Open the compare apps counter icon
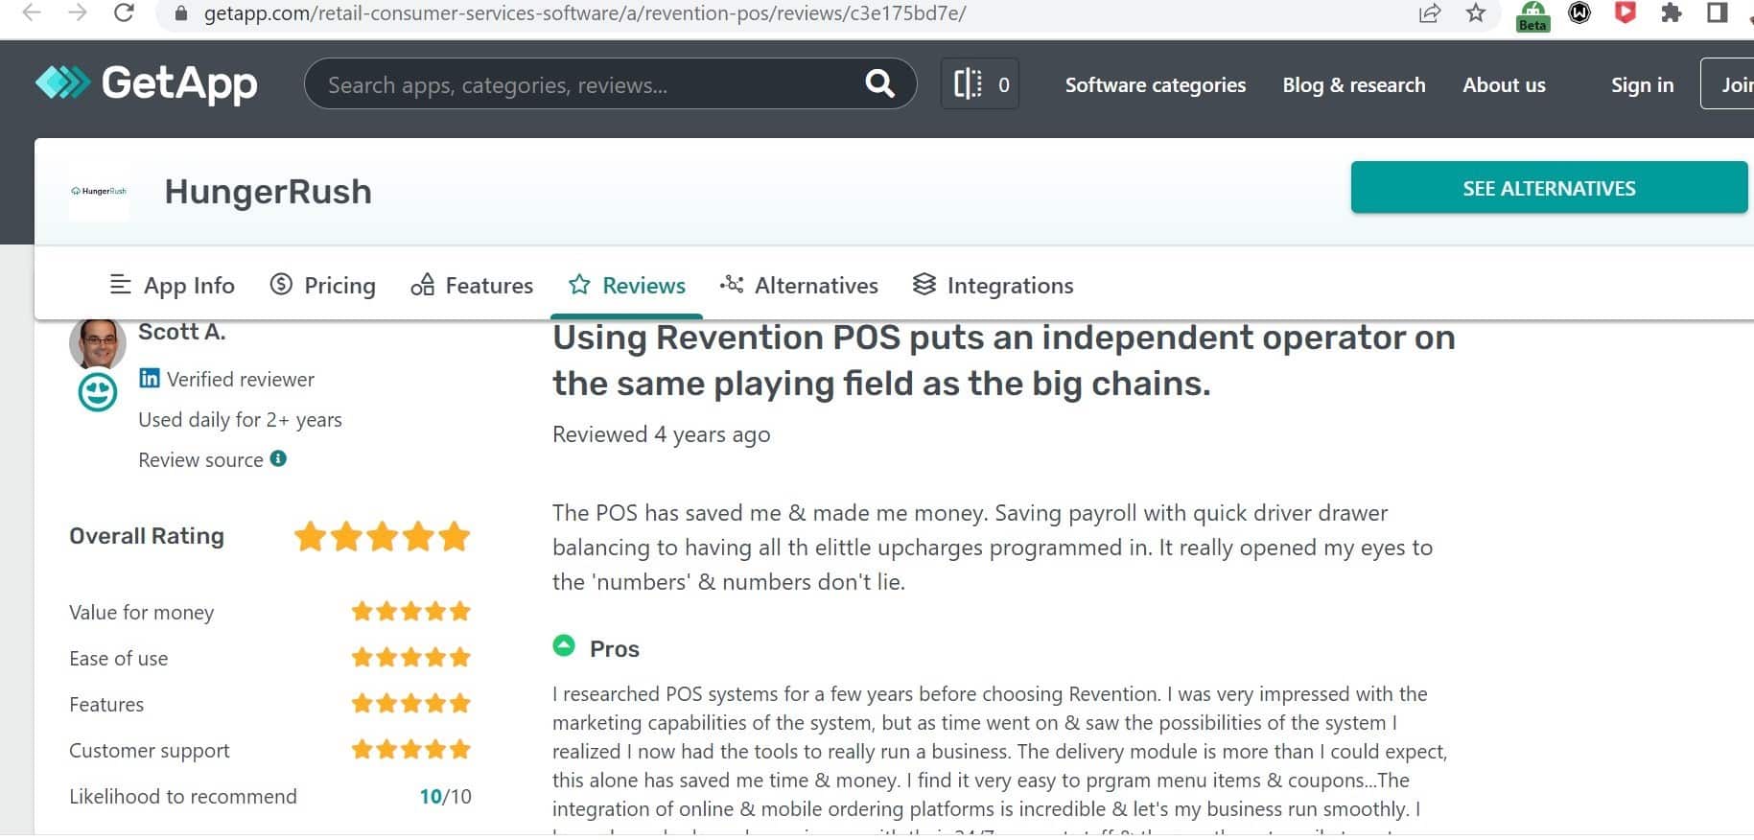Viewport: 1754px width, 840px height. (980, 84)
